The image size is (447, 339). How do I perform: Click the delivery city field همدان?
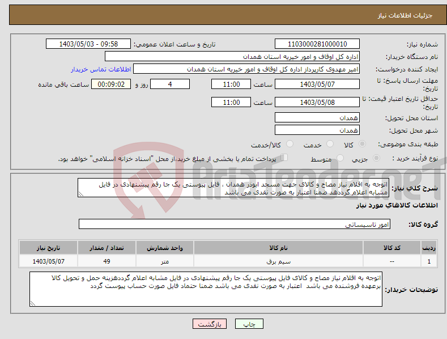317,130
